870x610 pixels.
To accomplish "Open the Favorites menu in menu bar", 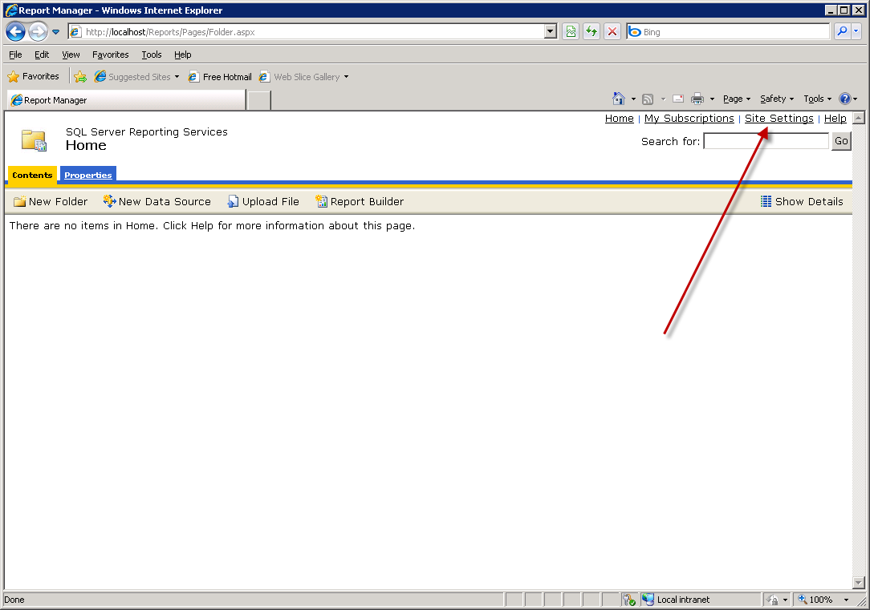I will click(x=110, y=55).
